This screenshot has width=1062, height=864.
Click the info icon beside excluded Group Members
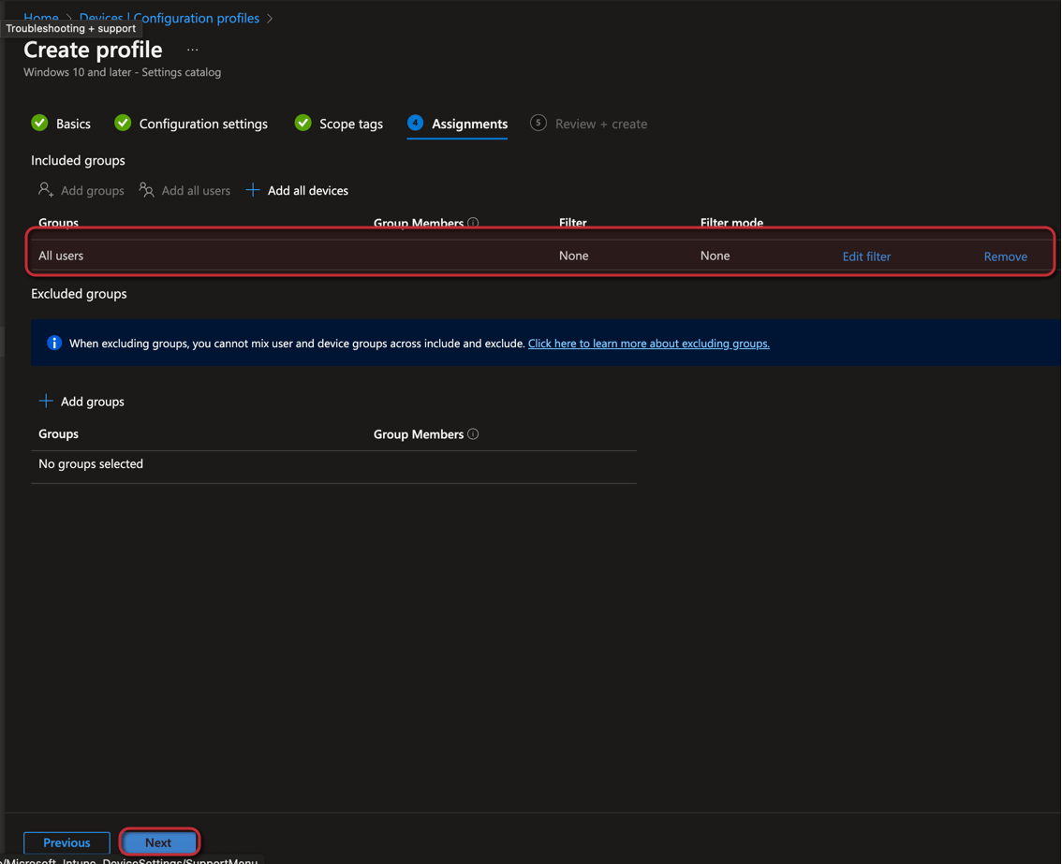pyautogui.click(x=473, y=434)
